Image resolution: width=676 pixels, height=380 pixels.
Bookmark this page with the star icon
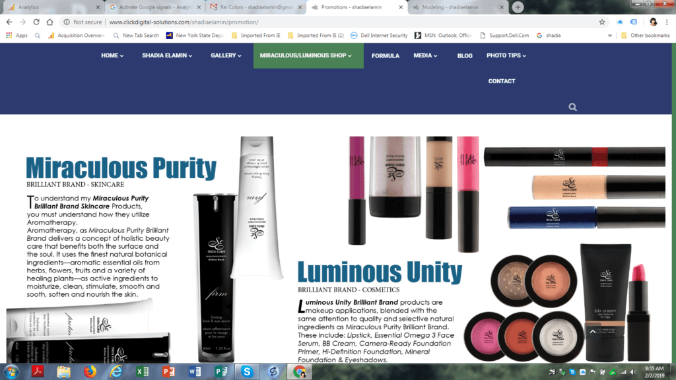tap(602, 22)
